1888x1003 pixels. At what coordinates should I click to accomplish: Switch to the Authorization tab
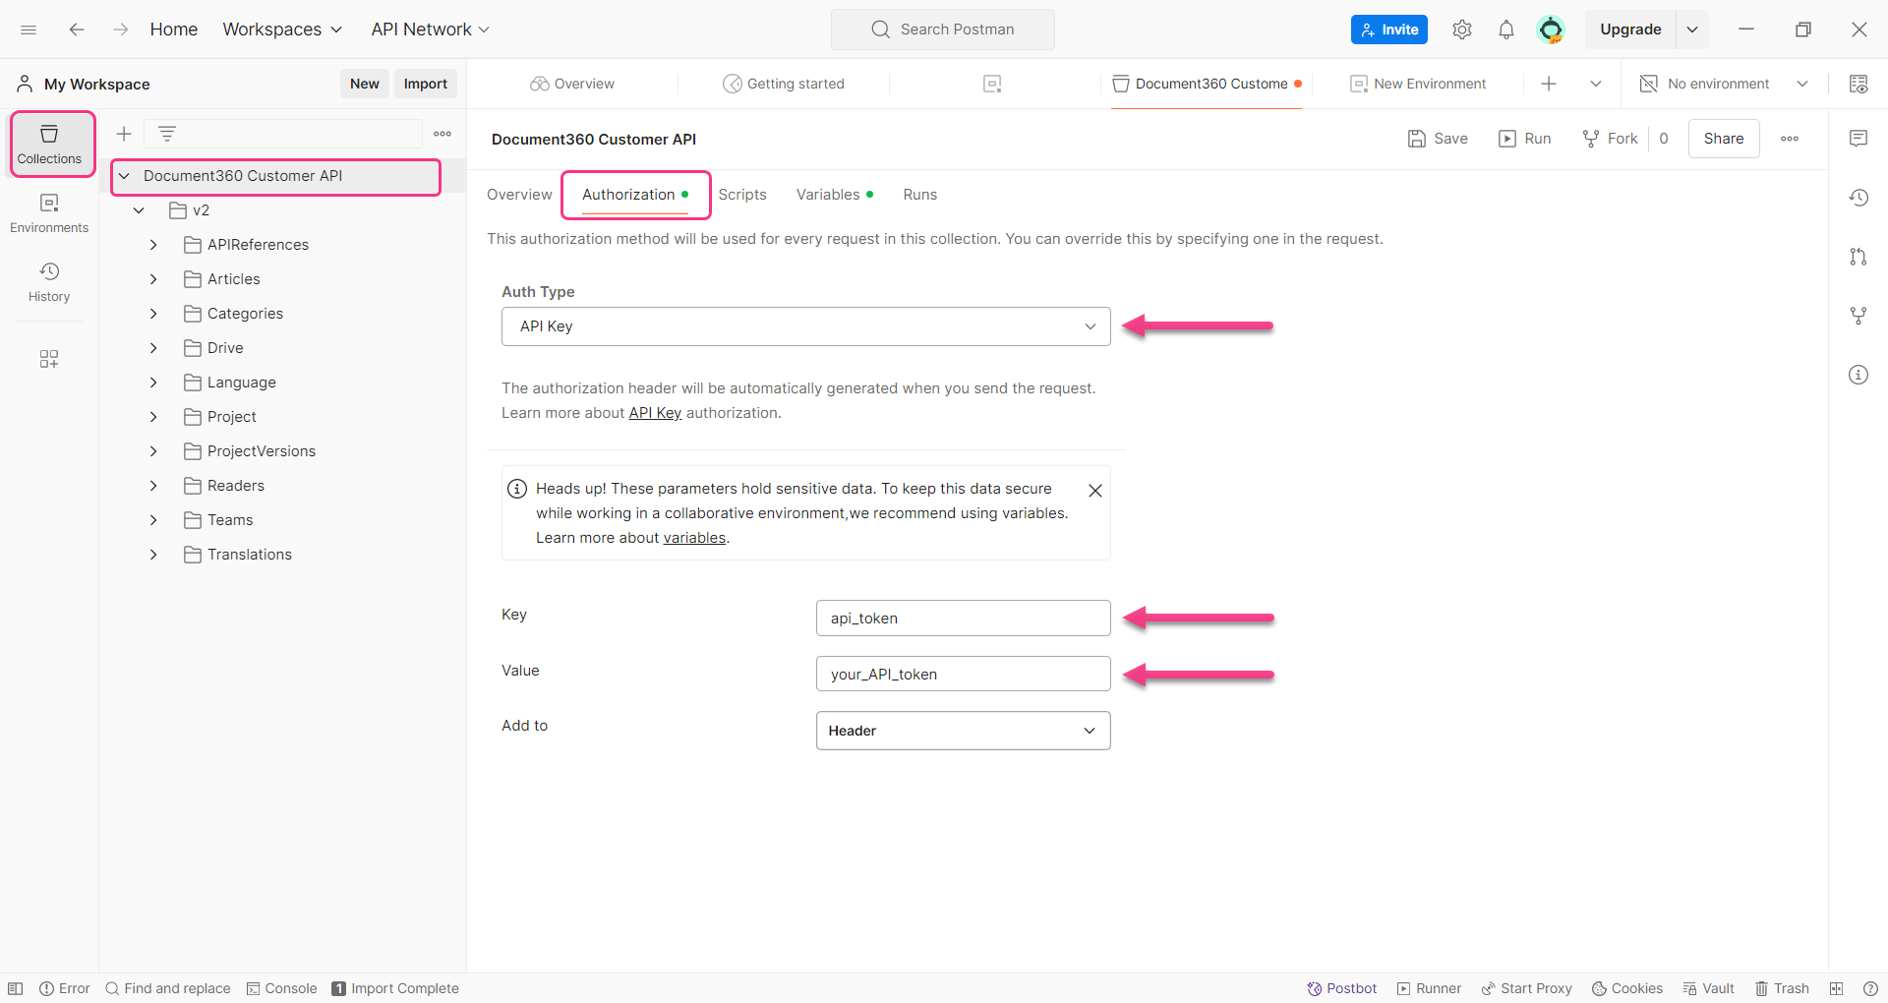[x=635, y=195]
